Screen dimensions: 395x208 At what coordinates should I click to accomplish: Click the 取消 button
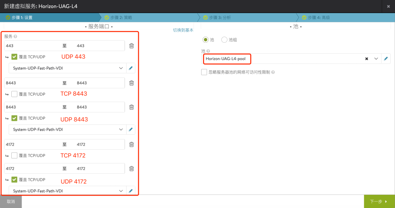pos(11,201)
